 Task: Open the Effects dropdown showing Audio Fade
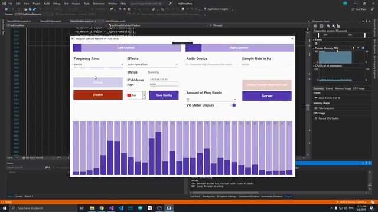pos(152,64)
